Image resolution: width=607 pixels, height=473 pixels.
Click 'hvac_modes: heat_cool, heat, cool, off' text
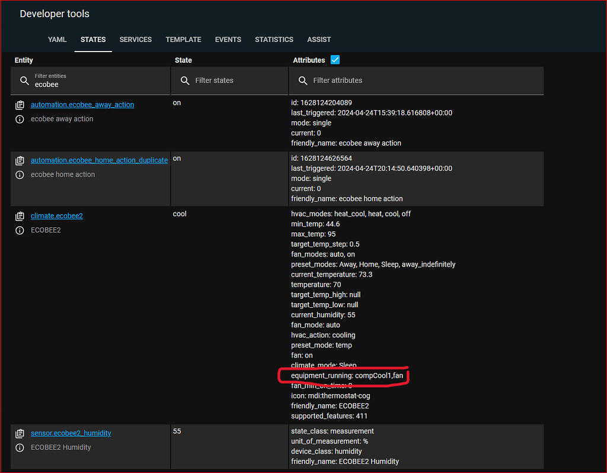[351, 214]
